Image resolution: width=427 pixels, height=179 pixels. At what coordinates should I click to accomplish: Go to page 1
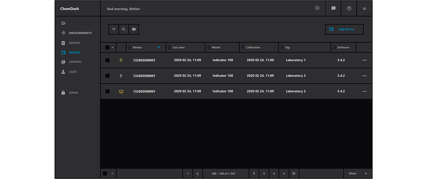pyautogui.click(x=188, y=174)
